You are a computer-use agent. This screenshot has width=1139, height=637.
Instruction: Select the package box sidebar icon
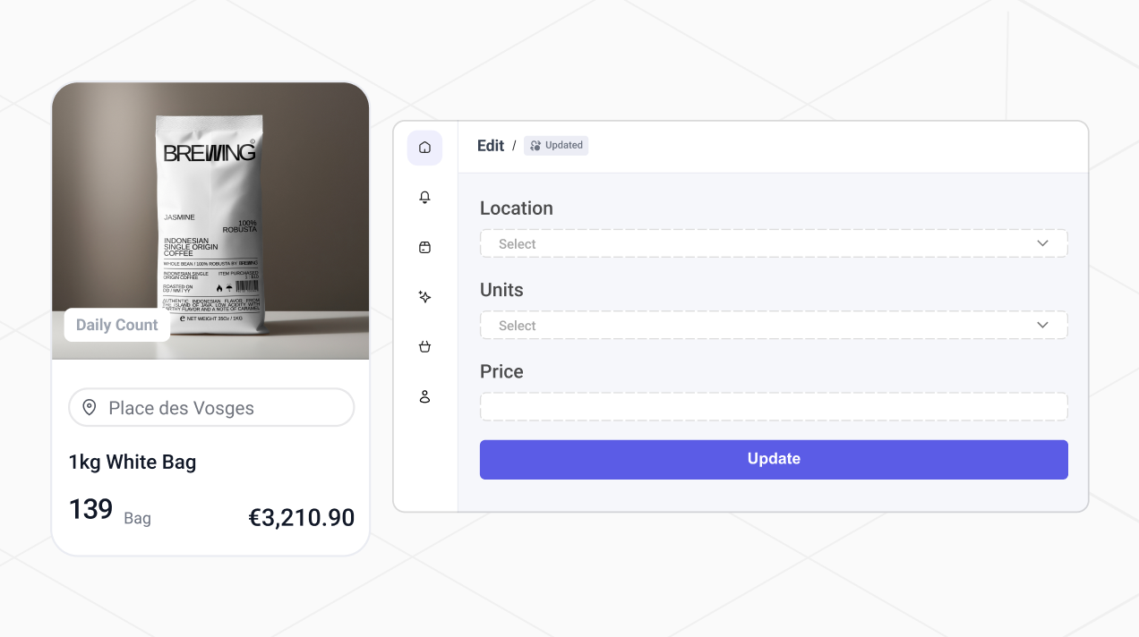click(x=424, y=247)
